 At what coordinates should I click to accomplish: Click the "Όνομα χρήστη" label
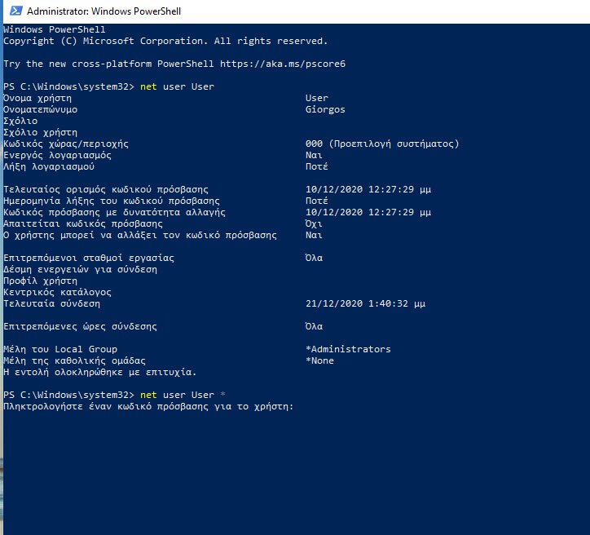click(37, 98)
